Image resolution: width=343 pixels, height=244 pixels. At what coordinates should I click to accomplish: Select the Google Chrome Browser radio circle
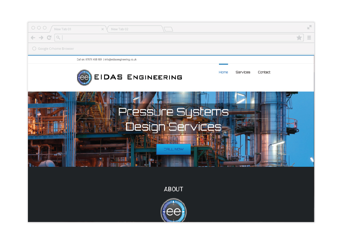coord(34,49)
